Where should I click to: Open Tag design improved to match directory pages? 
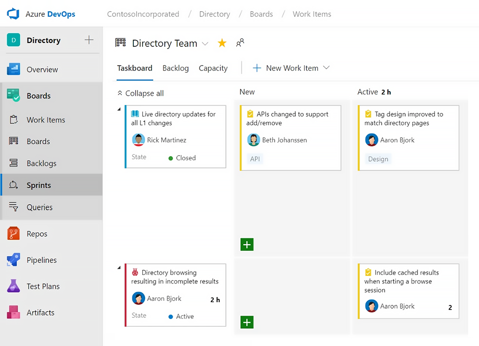(x=404, y=118)
